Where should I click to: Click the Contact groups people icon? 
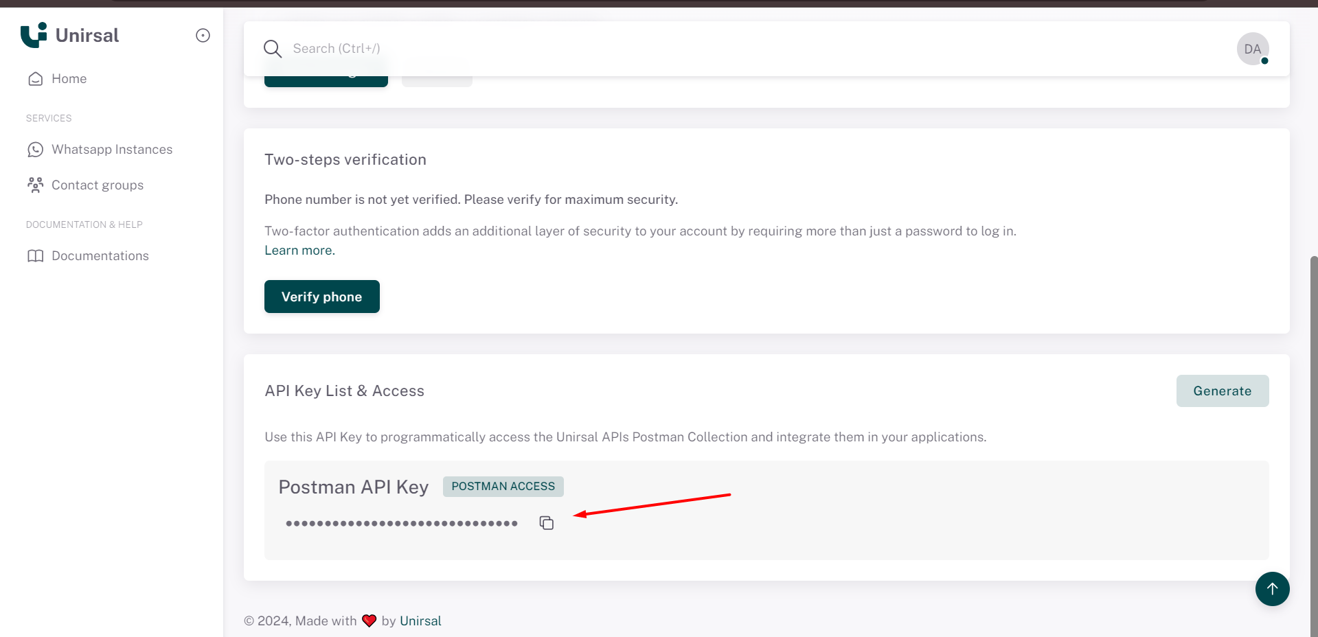[x=36, y=185]
